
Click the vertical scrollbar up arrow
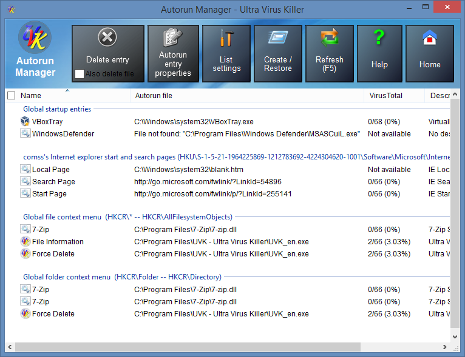click(455, 94)
